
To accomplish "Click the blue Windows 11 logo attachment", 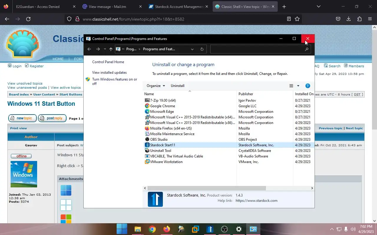I will coord(66,190).
